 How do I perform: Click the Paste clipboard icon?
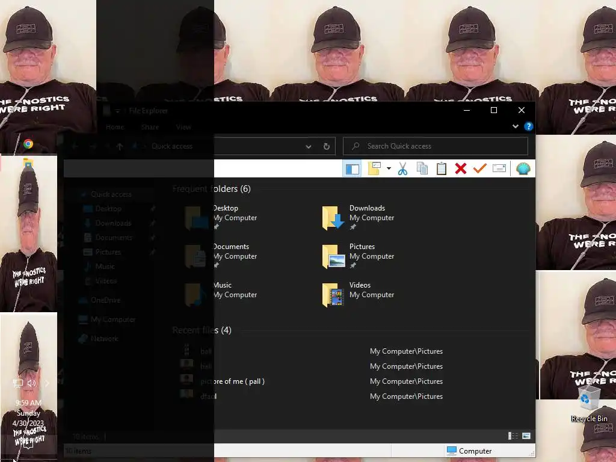pos(442,168)
